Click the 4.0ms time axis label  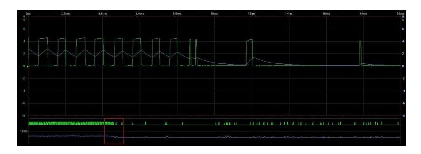pos(103,13)
